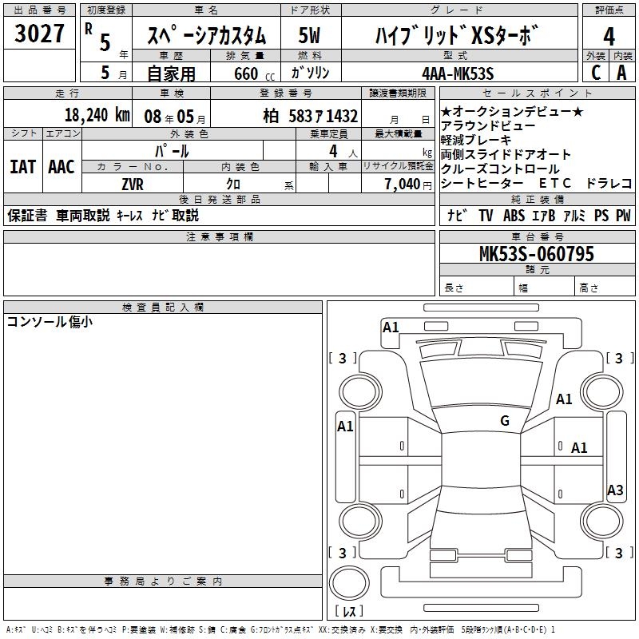Select the registration number 柏 583 ア 1432
Image resolution: width=639 pixels, height=639 pixels.
[x=310, y=116]
